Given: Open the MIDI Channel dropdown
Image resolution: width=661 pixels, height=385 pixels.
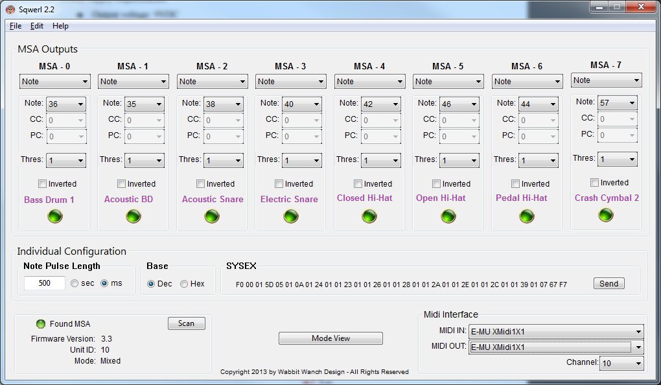Looking at the screenshot, I should pos(621,364).
